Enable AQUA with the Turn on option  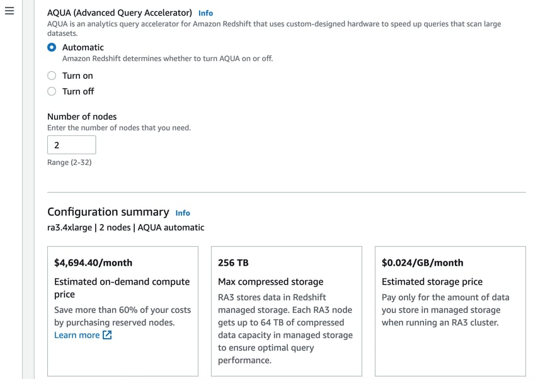click(52, 76)
